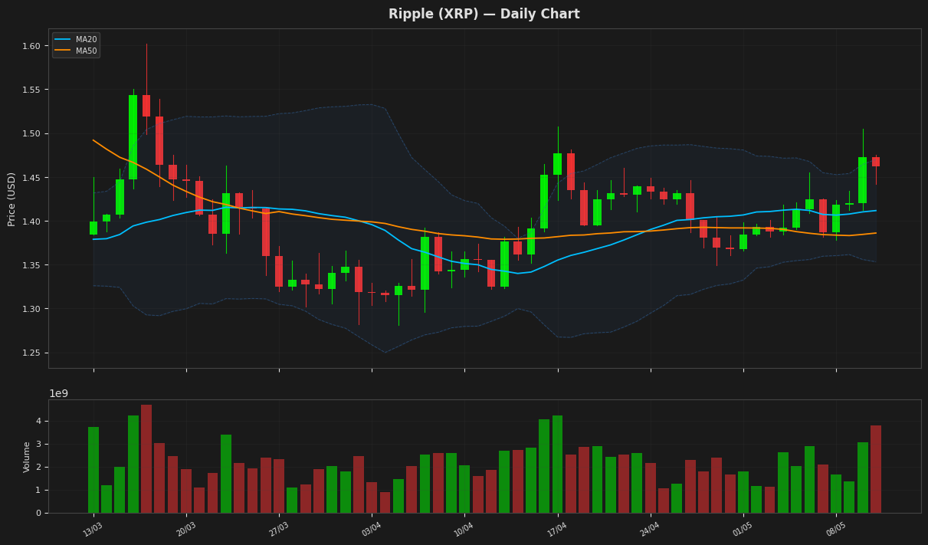Click the volume axis tick 2

coord(37,467)
